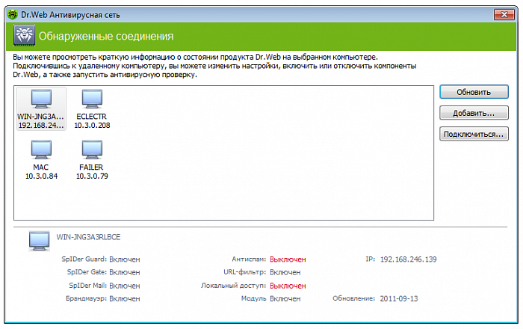Select the FAILER computer icon

pyautogui.click(x=92, y=150)
